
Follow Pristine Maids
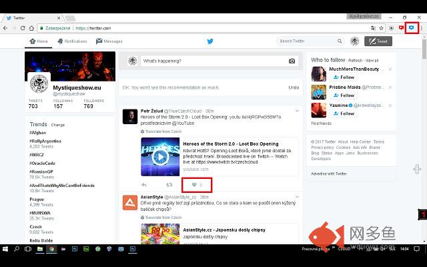344,95
